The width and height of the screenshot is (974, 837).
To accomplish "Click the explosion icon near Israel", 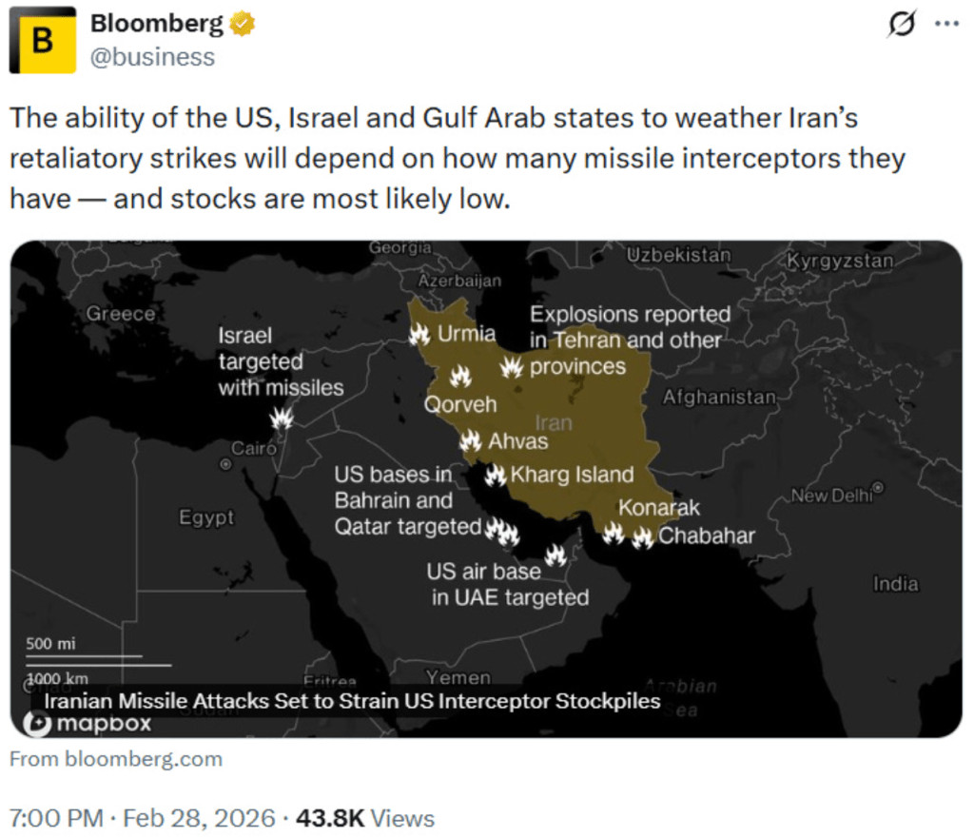I will (282, 418).
